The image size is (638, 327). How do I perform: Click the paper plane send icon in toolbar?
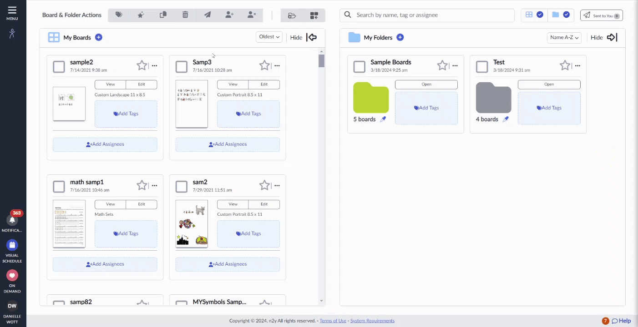pos(208,15)
